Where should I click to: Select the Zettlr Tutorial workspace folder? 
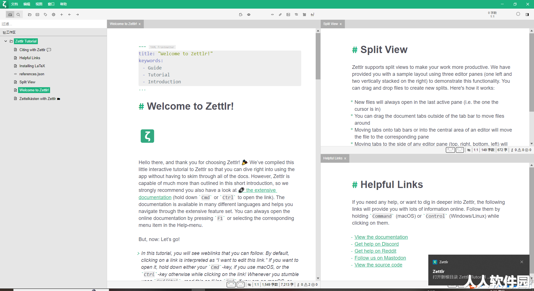(26, 41)
